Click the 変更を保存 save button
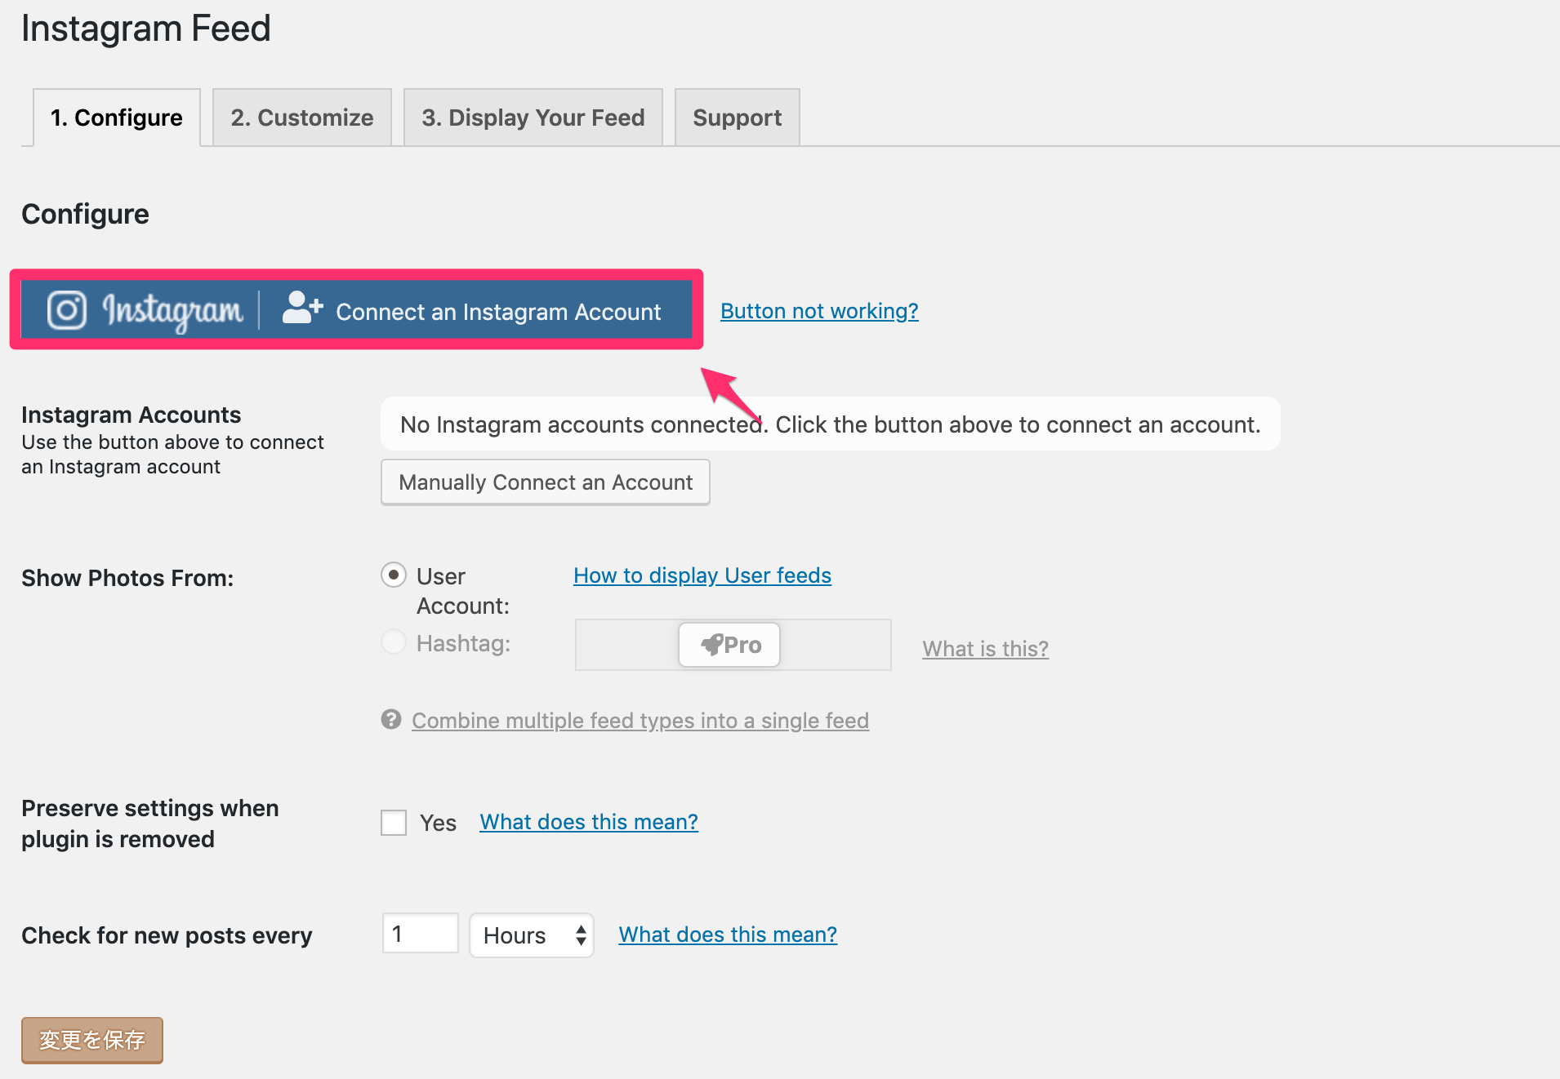The width and height of the screenshot is (1560, 1079). click(x=92, y=1040)
